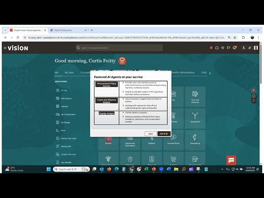Switch to the Benefits Administration tab

click(x=183, y=73)
